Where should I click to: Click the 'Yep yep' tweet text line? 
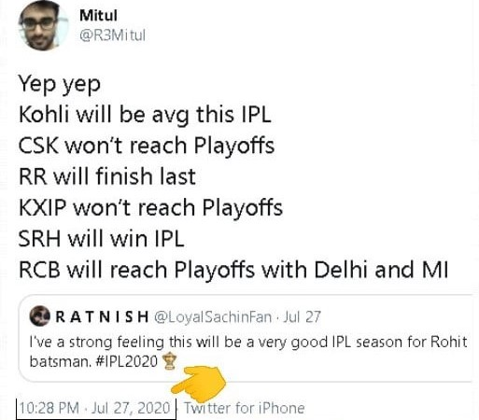(60, 84)
